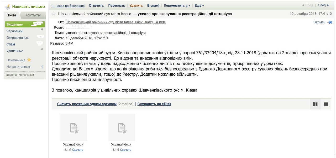Download Ухвала2.docx via Скачать link

point(77,150)
